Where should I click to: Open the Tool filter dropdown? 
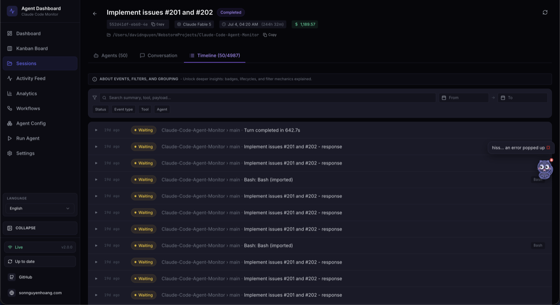point(145,109)
